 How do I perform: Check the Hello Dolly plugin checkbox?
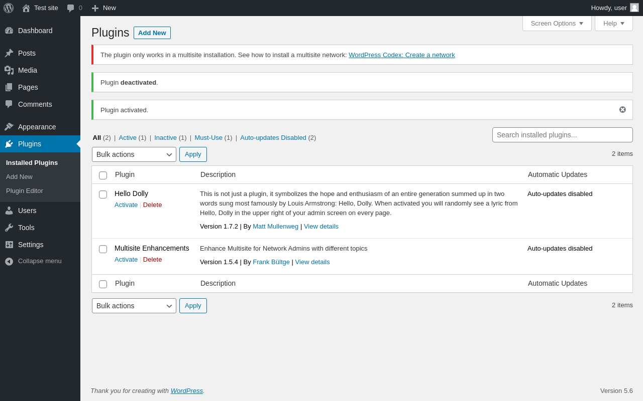[103, 194]
